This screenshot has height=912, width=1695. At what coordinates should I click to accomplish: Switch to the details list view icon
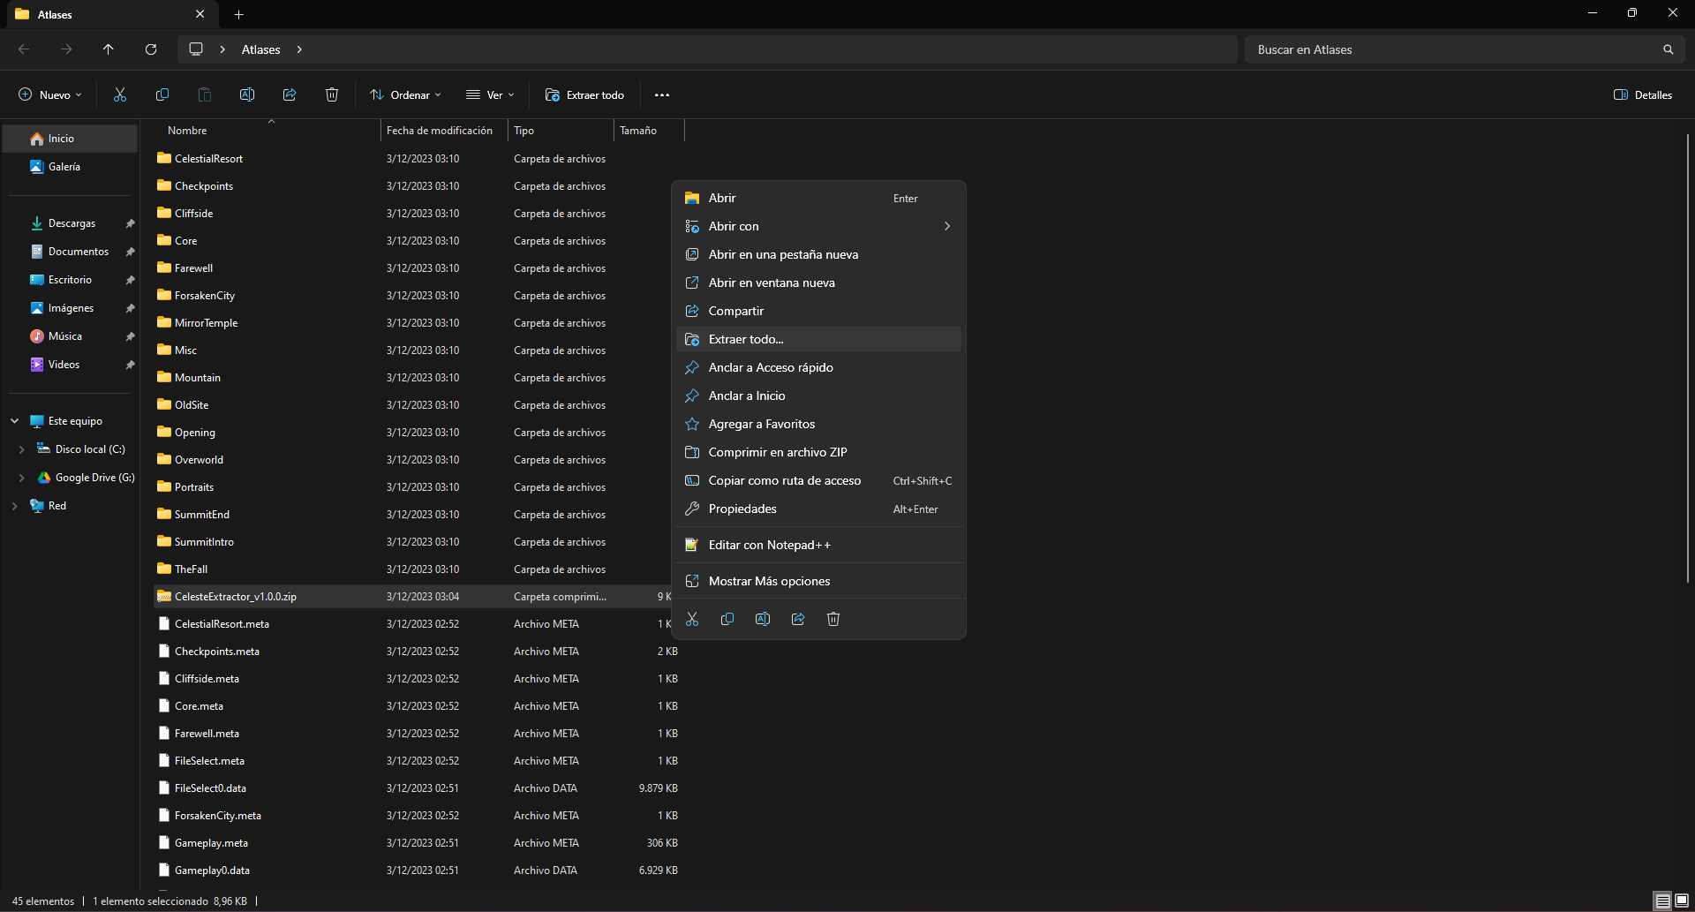pyautogui.click(x=1662, y=901)
